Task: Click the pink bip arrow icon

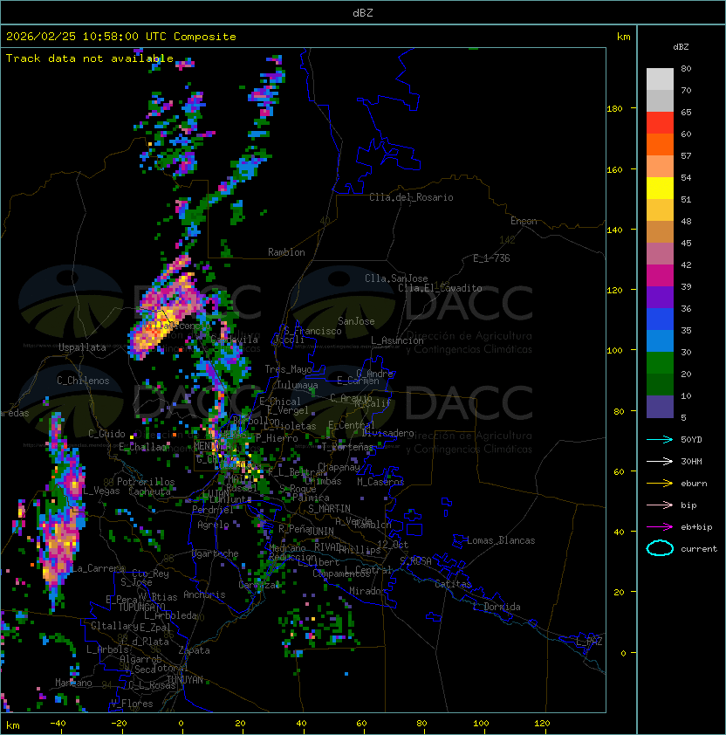Action: click(x=660, y=505)
